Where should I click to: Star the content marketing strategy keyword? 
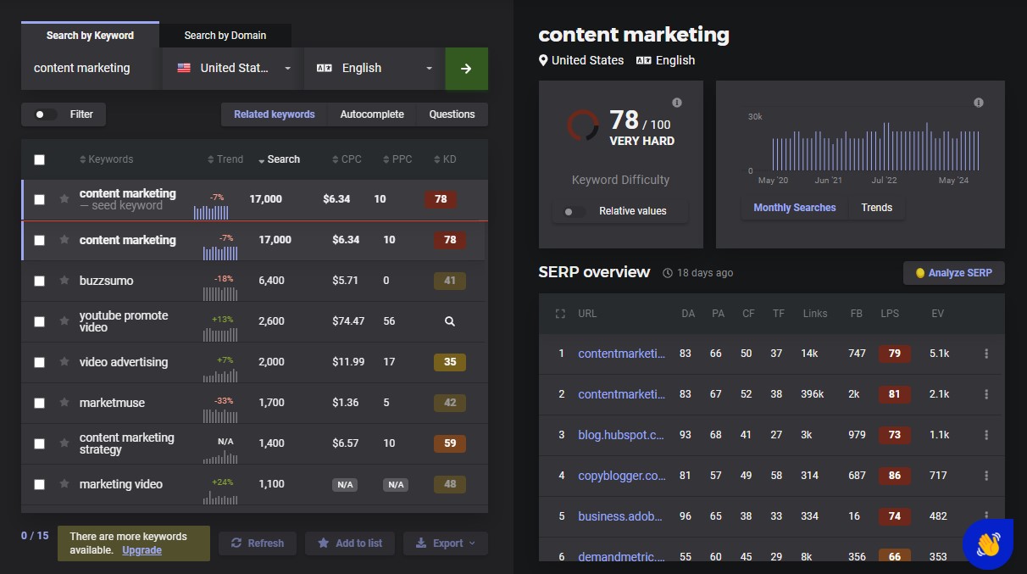point(64,443)
